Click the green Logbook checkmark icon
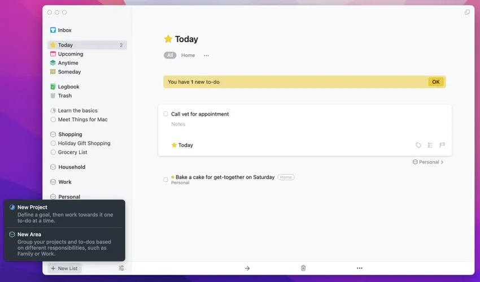The height and width of the screenshot is (282, 480). [x=53, y=86]
